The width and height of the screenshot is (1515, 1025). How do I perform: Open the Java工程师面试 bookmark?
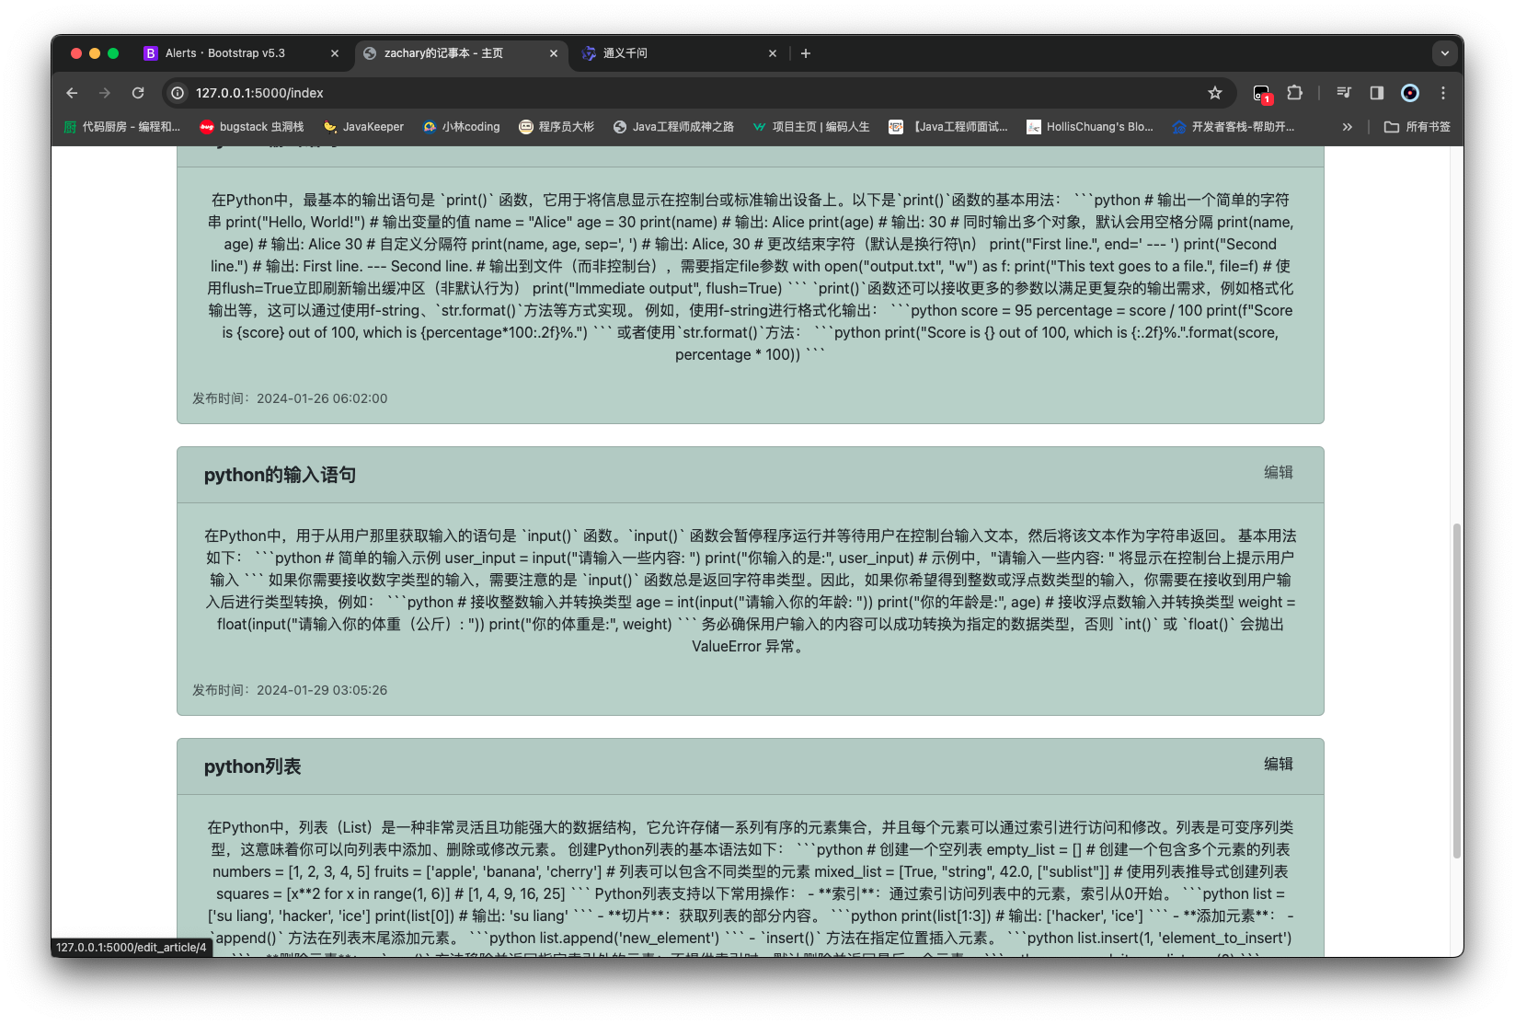pyautogui.click(x=948, y=127)
